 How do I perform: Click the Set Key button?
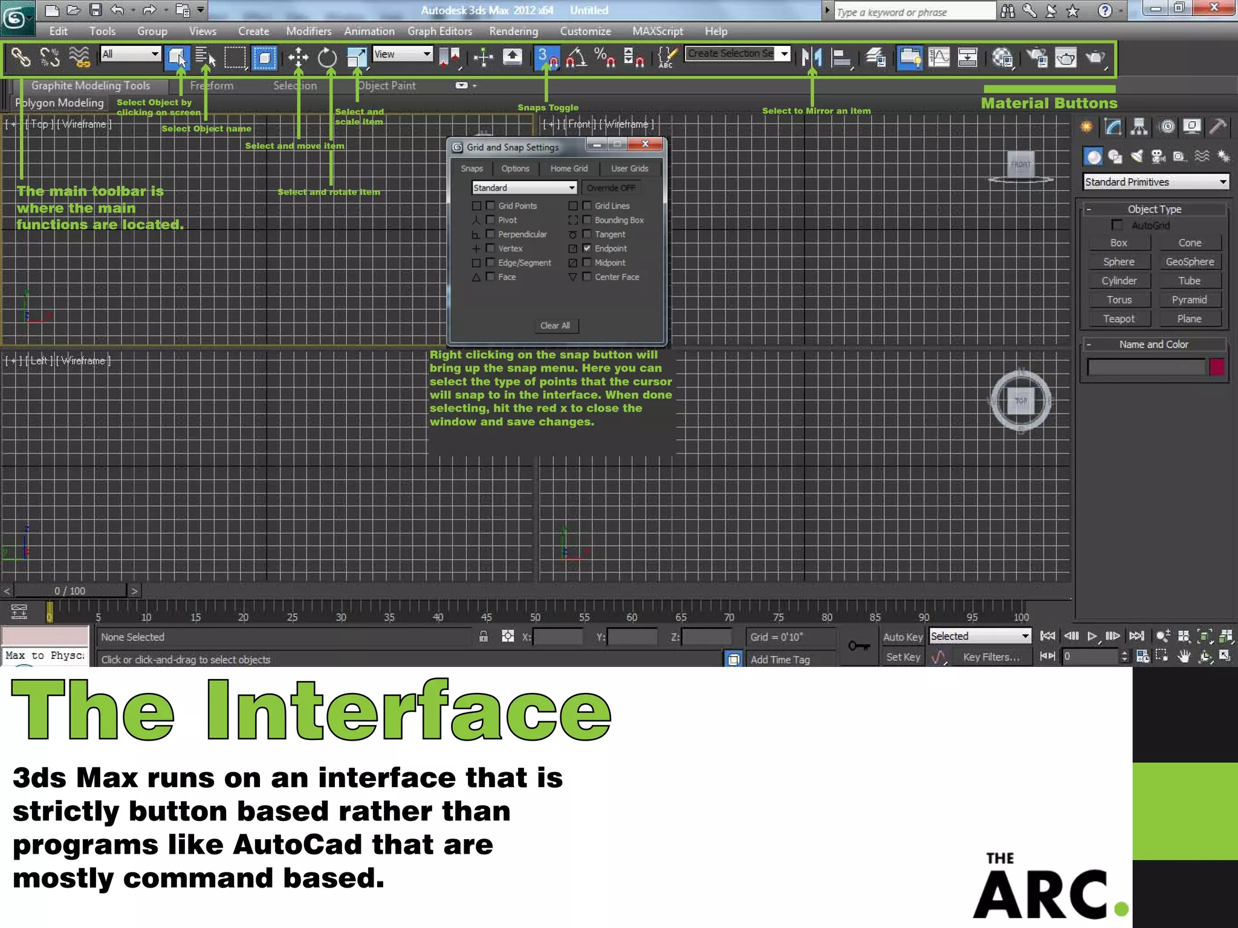903,657
